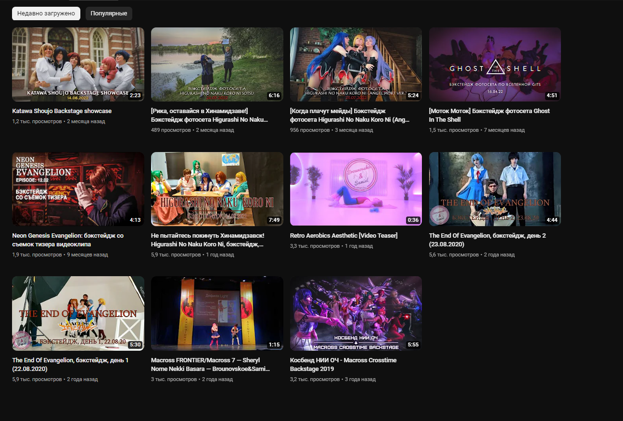Open the Neon Genesis Evangelion teaser backstage thumbnail
This screenshot has width=623, height=421.
click(x=78, y=189)
